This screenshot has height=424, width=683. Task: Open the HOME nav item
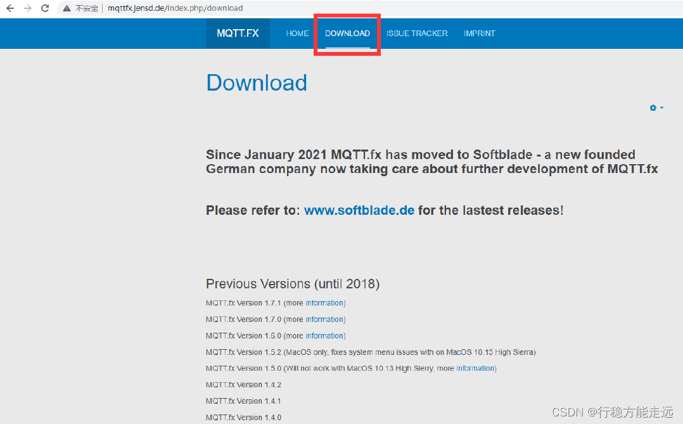[x=297, y=34]
